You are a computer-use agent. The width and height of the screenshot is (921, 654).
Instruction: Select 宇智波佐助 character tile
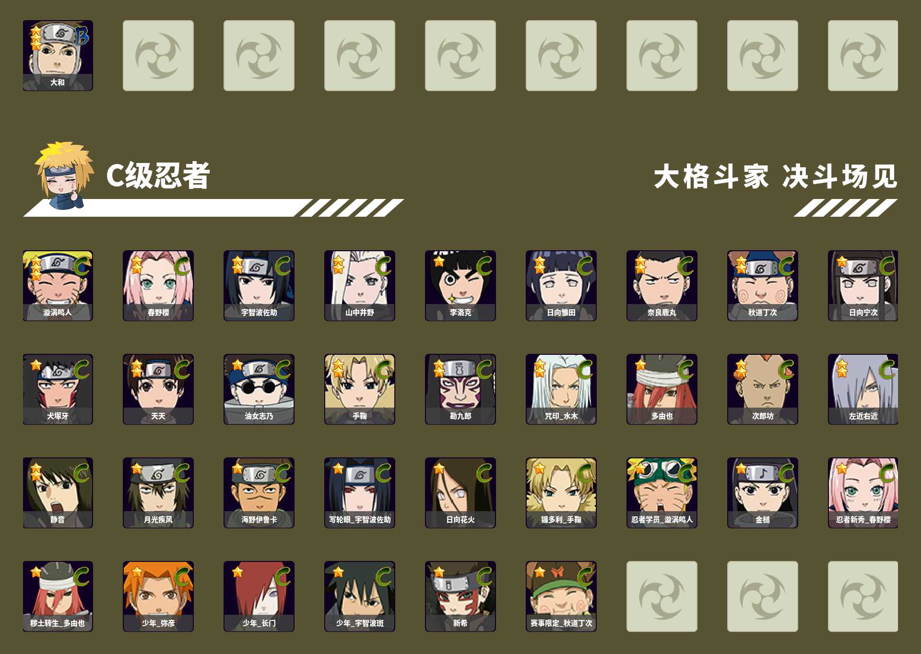point(259,286)
